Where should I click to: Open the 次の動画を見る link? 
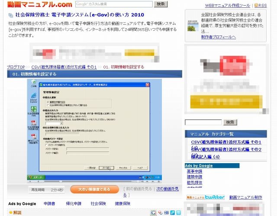(167, 189)
